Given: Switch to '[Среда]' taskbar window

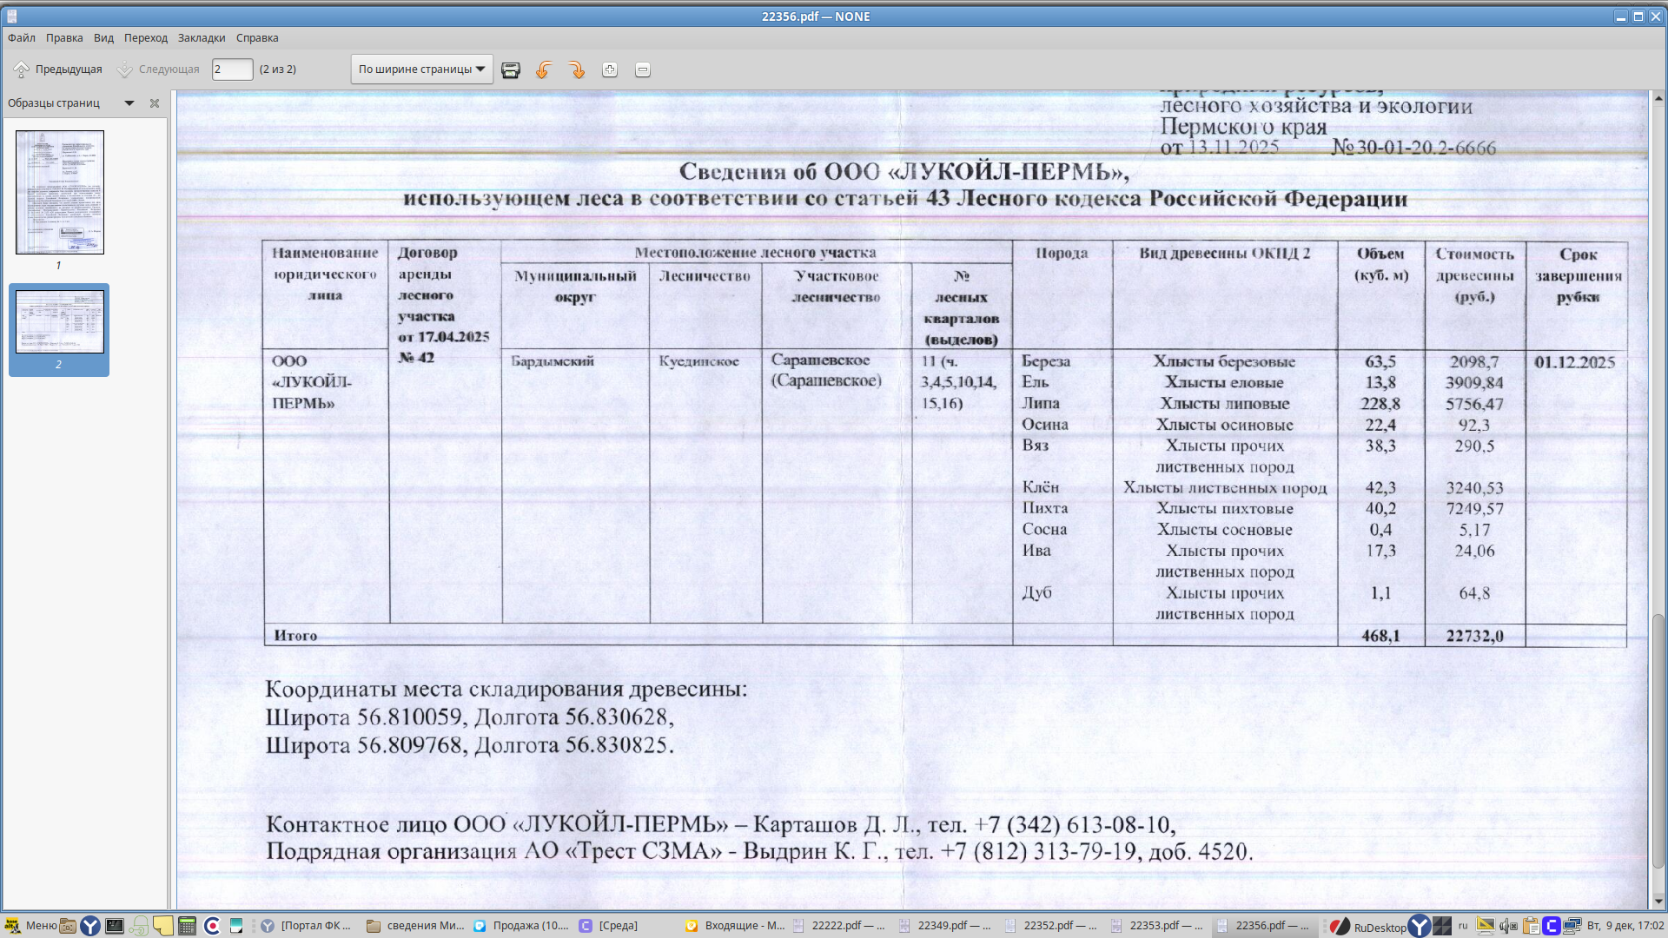Looking at the screenshot, I should [x=627, y=926].
